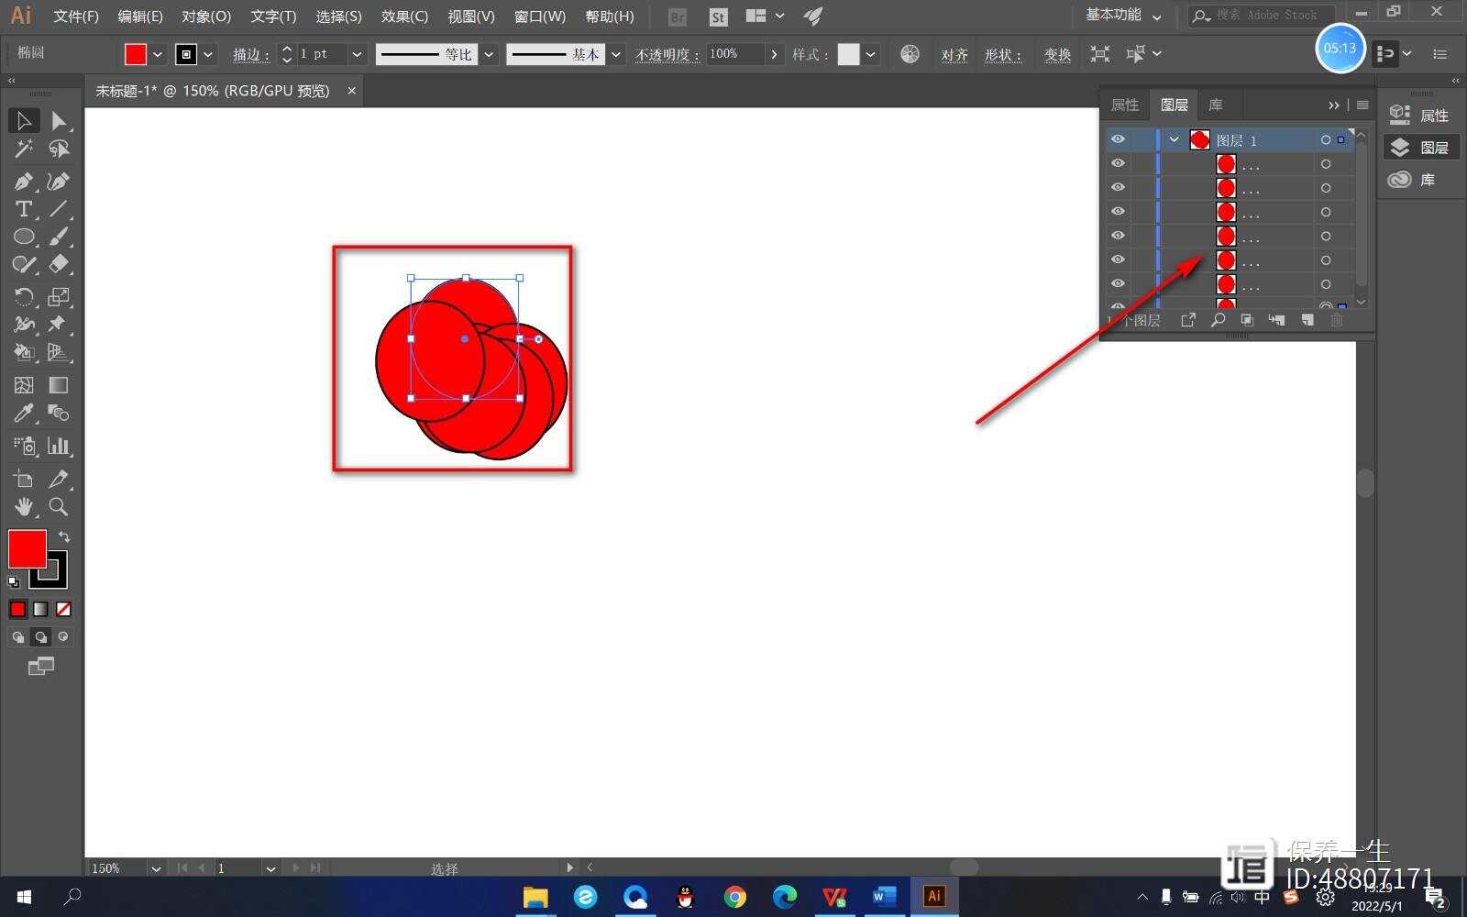Open the 等比 variable width profile dropdown
Screen dimensions: 1467x917
(x=489, y=54)
